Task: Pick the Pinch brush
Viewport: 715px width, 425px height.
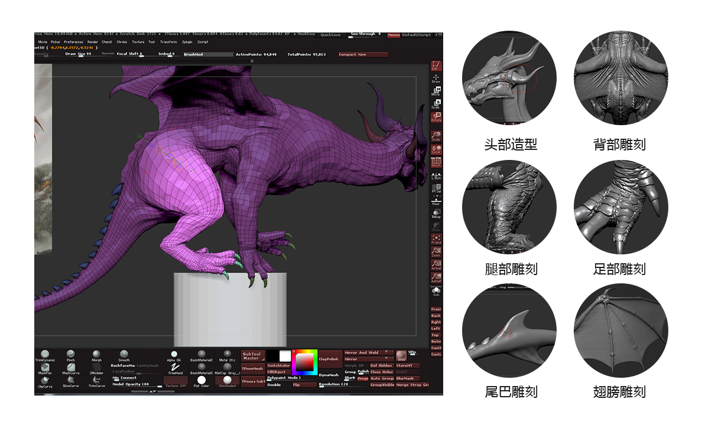Action: [x=70, y=355]
